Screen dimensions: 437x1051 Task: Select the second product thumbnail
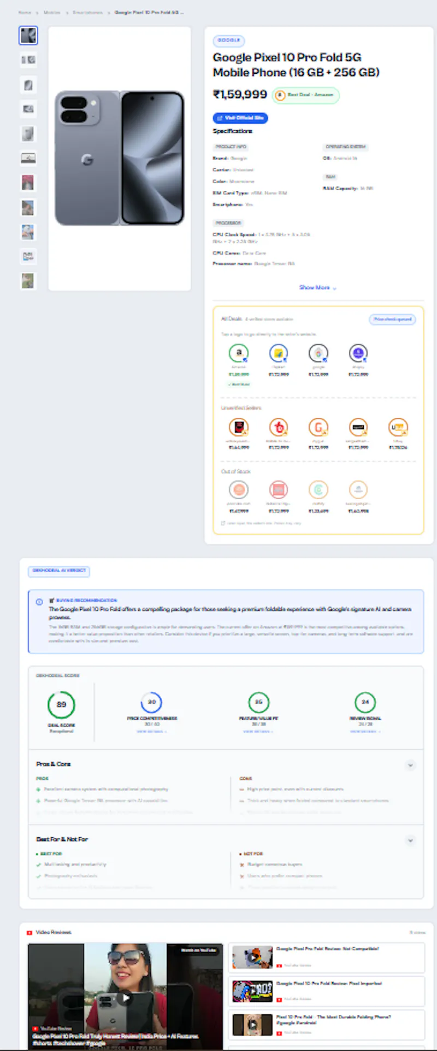28,60
